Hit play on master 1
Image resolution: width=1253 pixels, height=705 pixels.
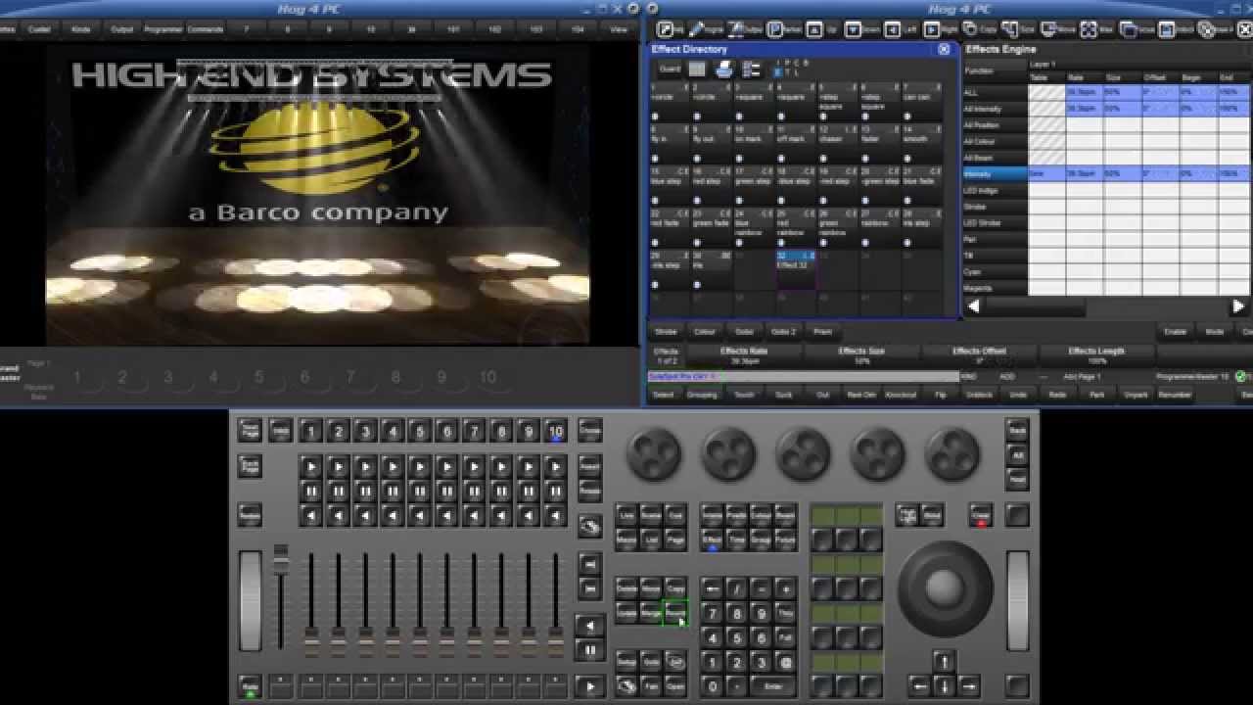click(x=310, y=467)
